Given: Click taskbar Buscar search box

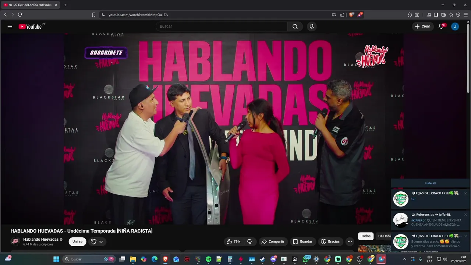Looking at the screenshot, I should (89, 259).
